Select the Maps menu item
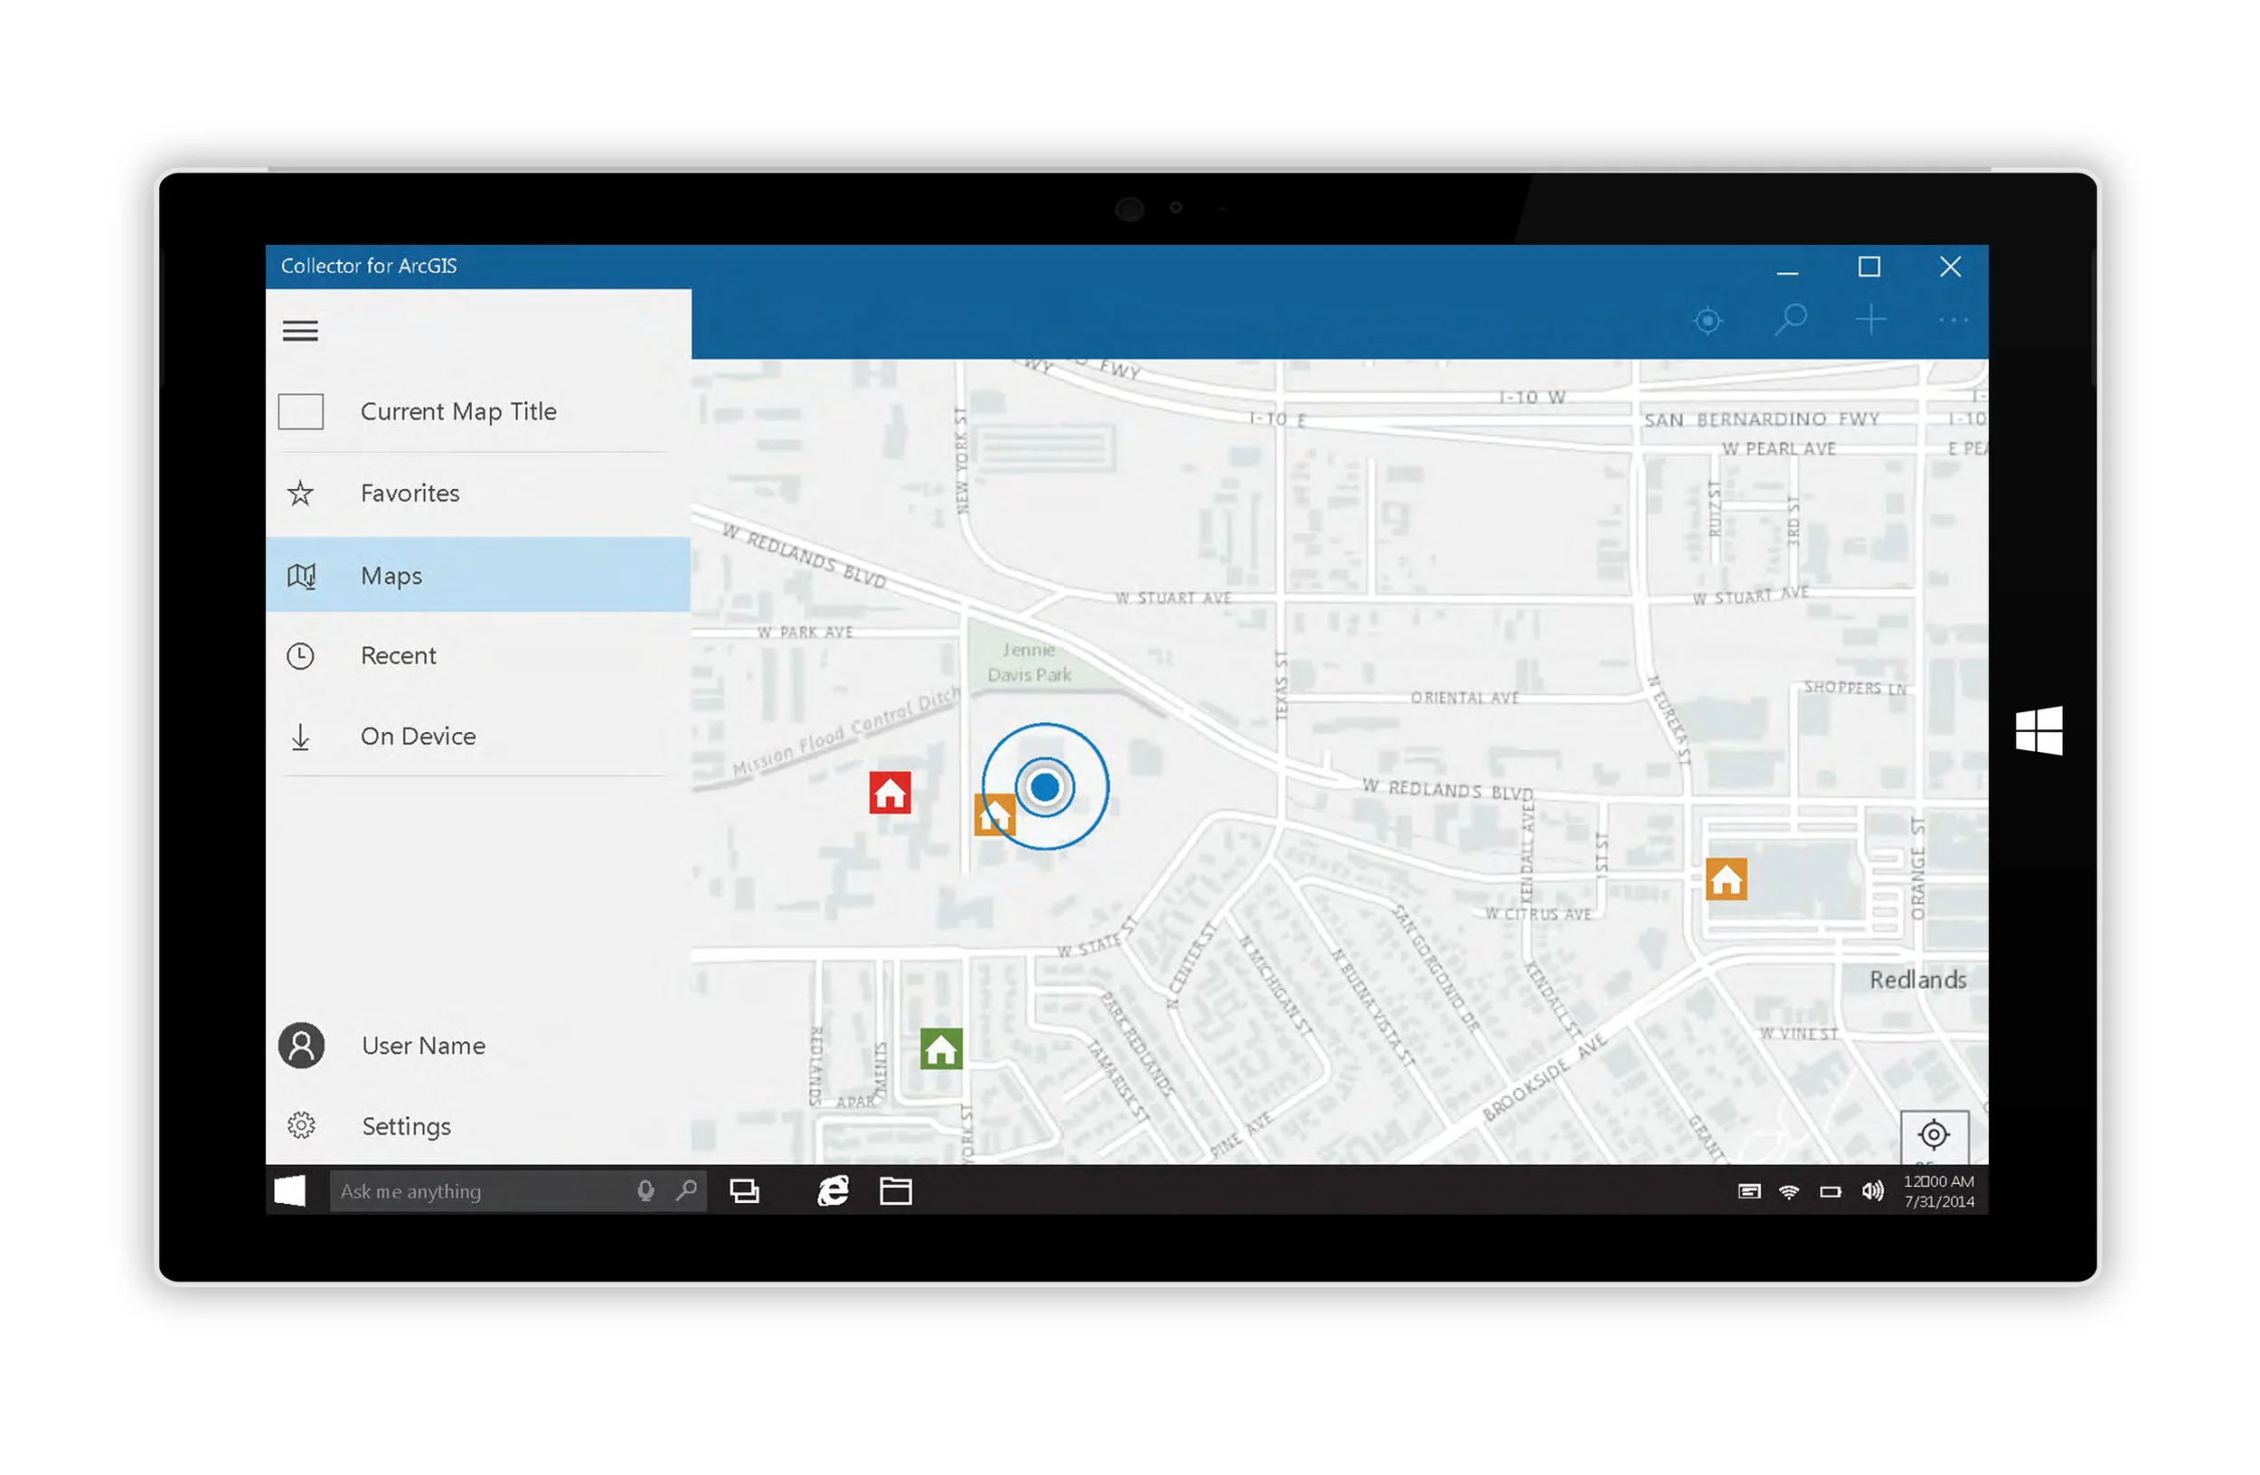The width and height of the screenshot is (2260, 1475). (x=391, y=576)
